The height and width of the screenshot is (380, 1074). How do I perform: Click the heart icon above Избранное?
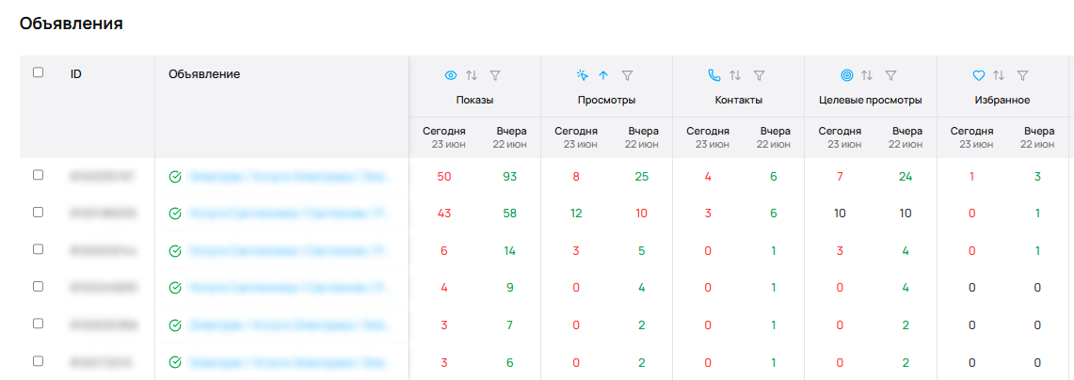(x=979, y=75)
